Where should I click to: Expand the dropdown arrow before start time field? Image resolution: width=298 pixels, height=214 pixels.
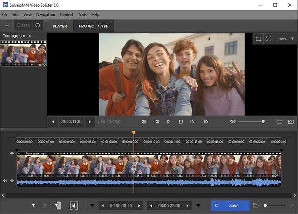(92, 205)
